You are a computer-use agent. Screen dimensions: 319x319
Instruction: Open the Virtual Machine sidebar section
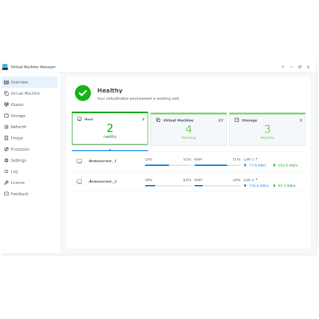tap(30, 93)
